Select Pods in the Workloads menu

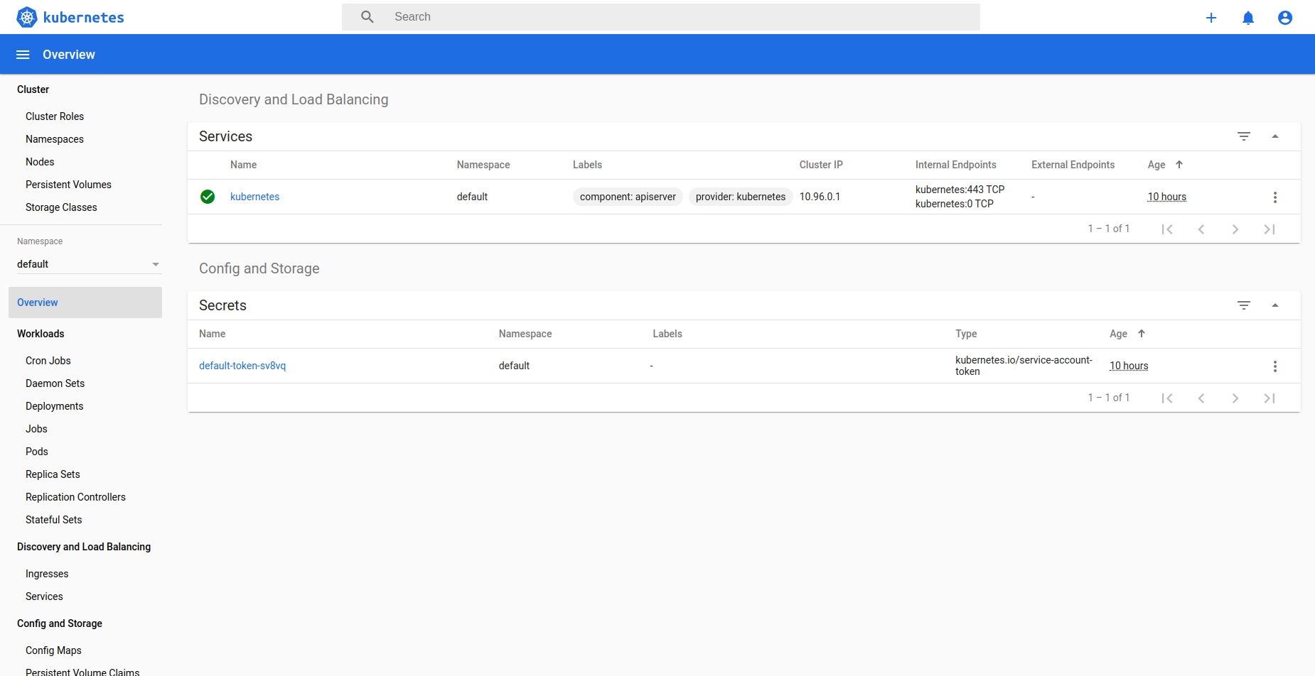[36, 451]
